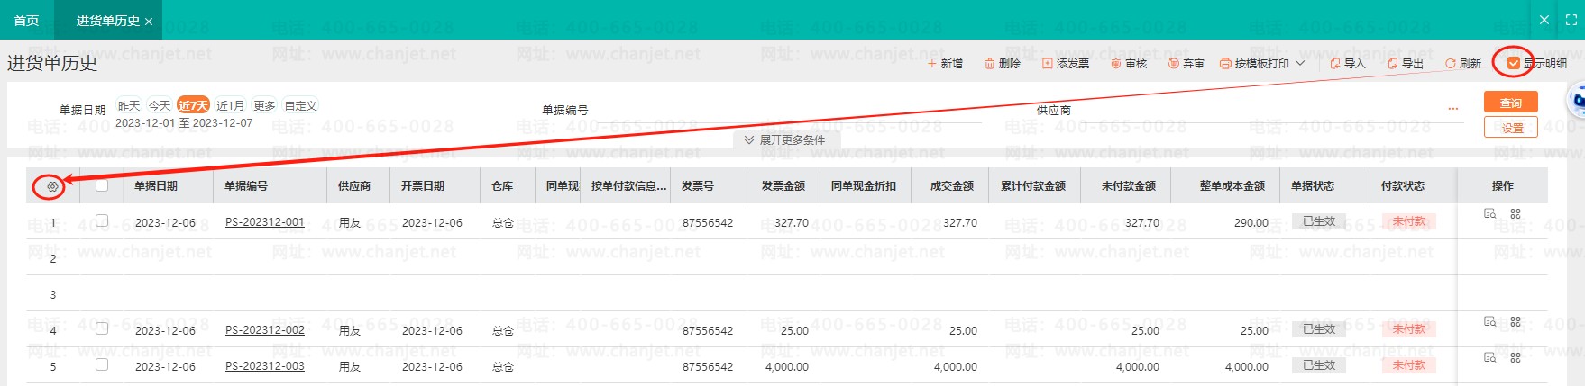Select the 近1月 date range option
Screen dimensions: 1585x386
(230, 105)
